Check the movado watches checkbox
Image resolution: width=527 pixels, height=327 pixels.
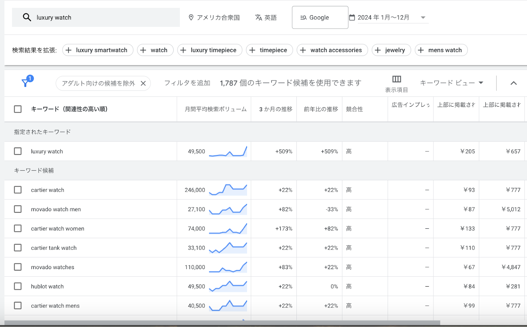click(x=18, y=267)
